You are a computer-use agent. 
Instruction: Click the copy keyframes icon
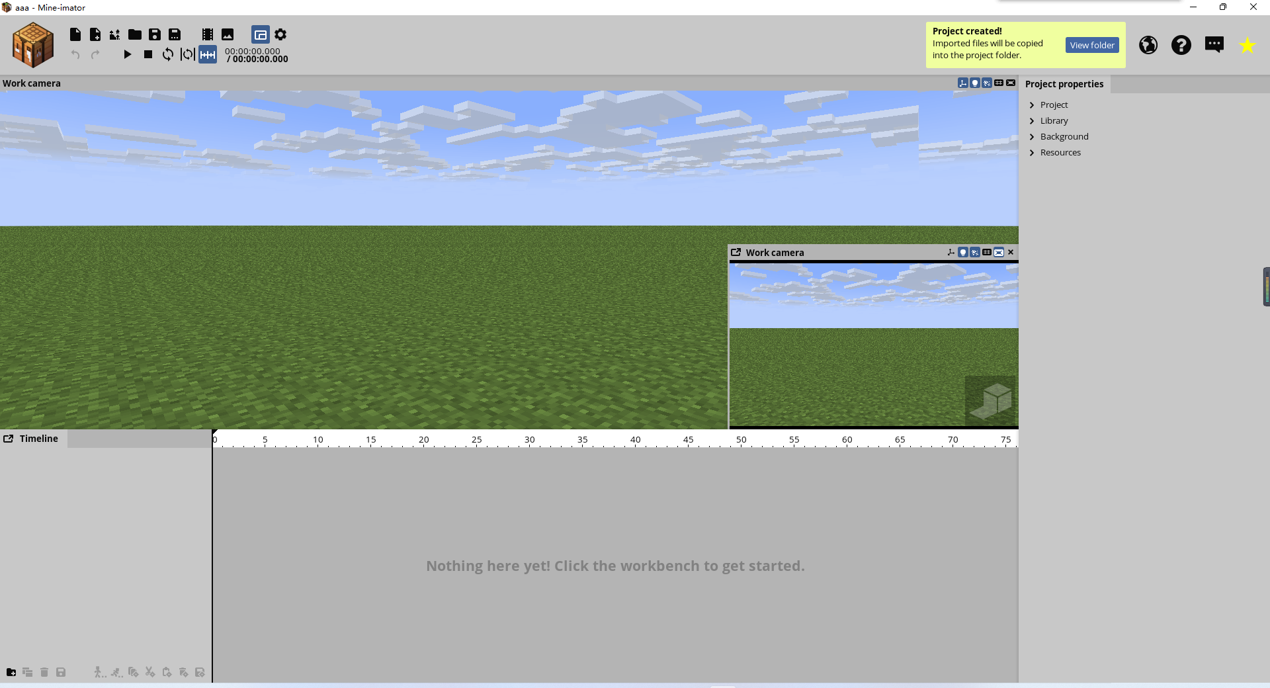click(x=133, y=672)
